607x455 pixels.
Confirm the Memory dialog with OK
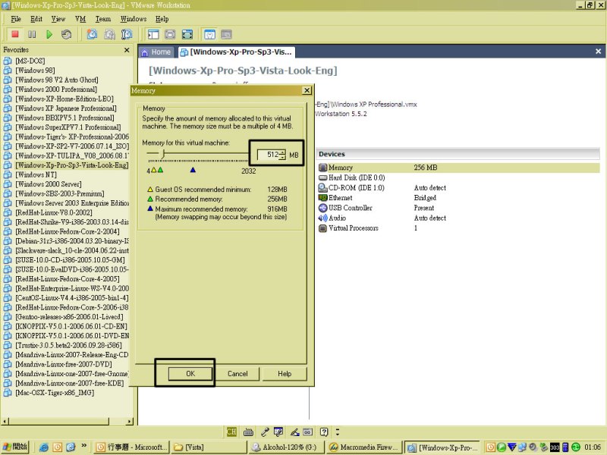coord(190,373)
